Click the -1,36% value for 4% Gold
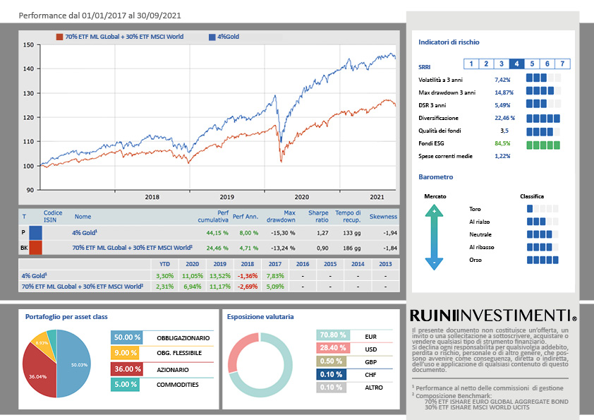Image resolution: width=594 pixels, height=420 pixels. 248,276
